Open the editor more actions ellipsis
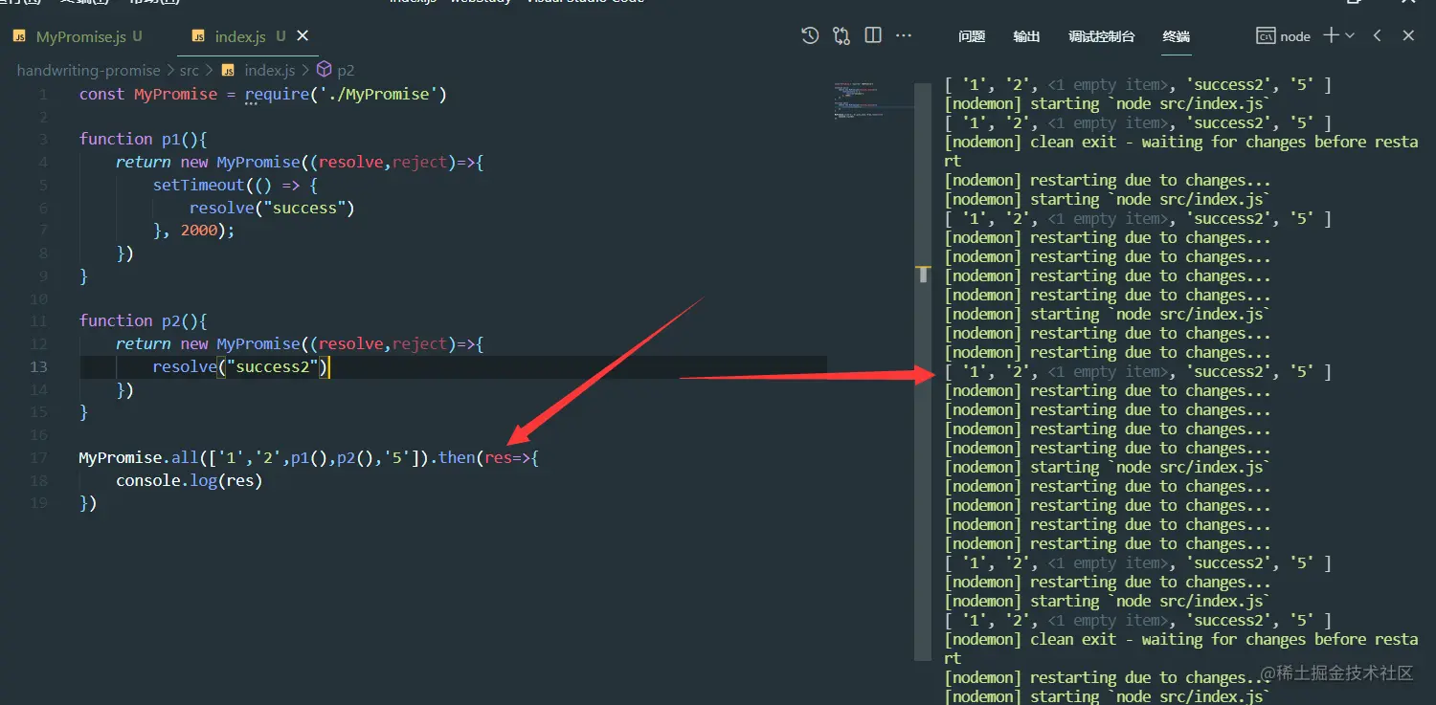Image resolution: width=1436 pixels, height=705 pixels. coord(904,36)
